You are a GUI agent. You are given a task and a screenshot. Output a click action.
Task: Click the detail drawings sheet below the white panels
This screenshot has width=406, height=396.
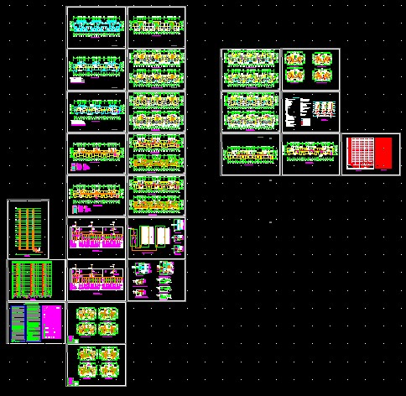157,280
